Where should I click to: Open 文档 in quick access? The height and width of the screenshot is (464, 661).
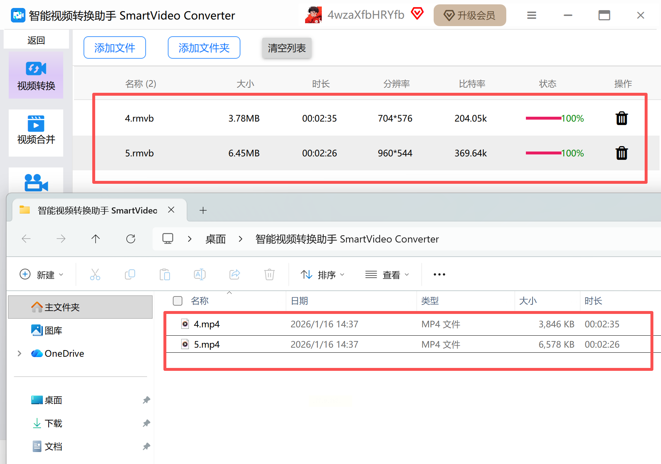click(x=47, y=447)
